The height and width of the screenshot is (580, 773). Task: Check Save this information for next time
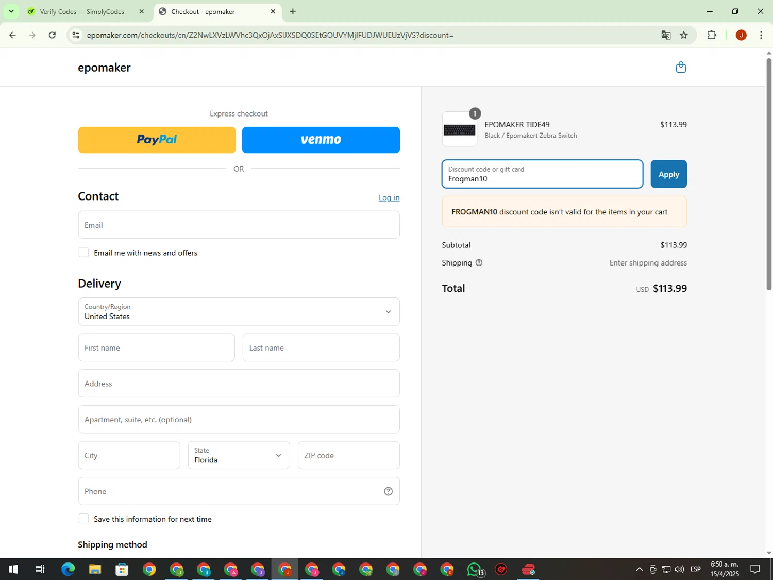[83, 519]
